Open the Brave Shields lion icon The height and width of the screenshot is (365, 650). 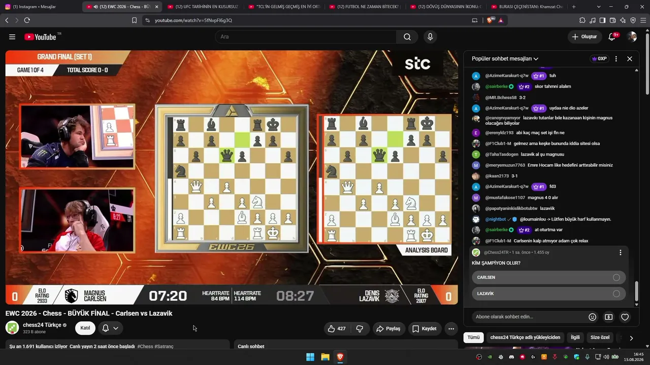(490, 20)
